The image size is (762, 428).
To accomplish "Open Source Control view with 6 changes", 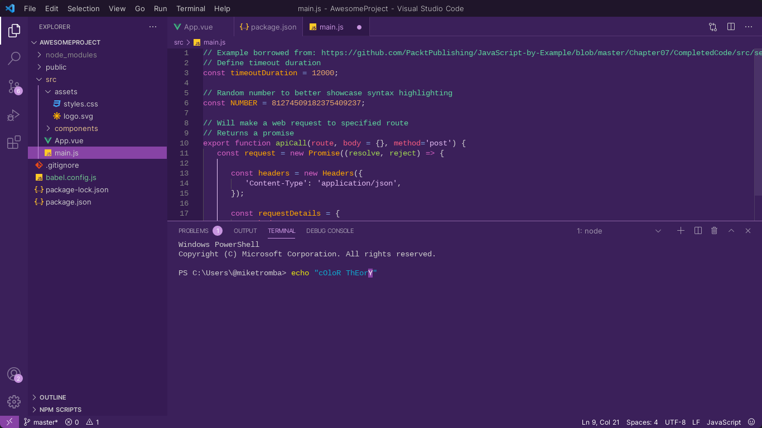I will tap(14, 86).
